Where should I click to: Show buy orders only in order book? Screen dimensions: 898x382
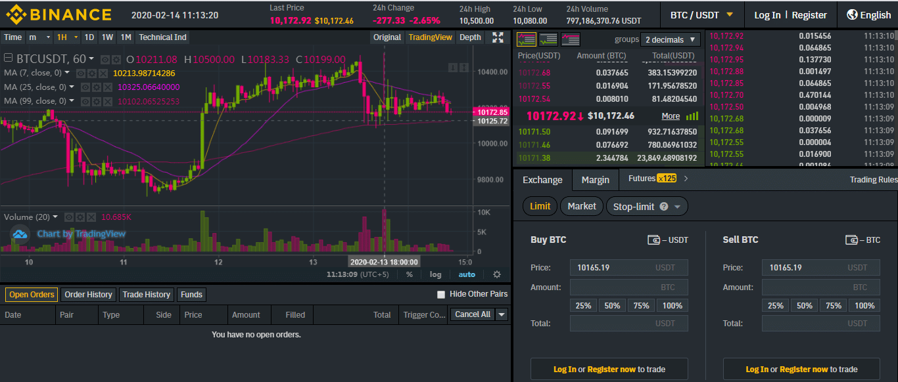[548, 39]
